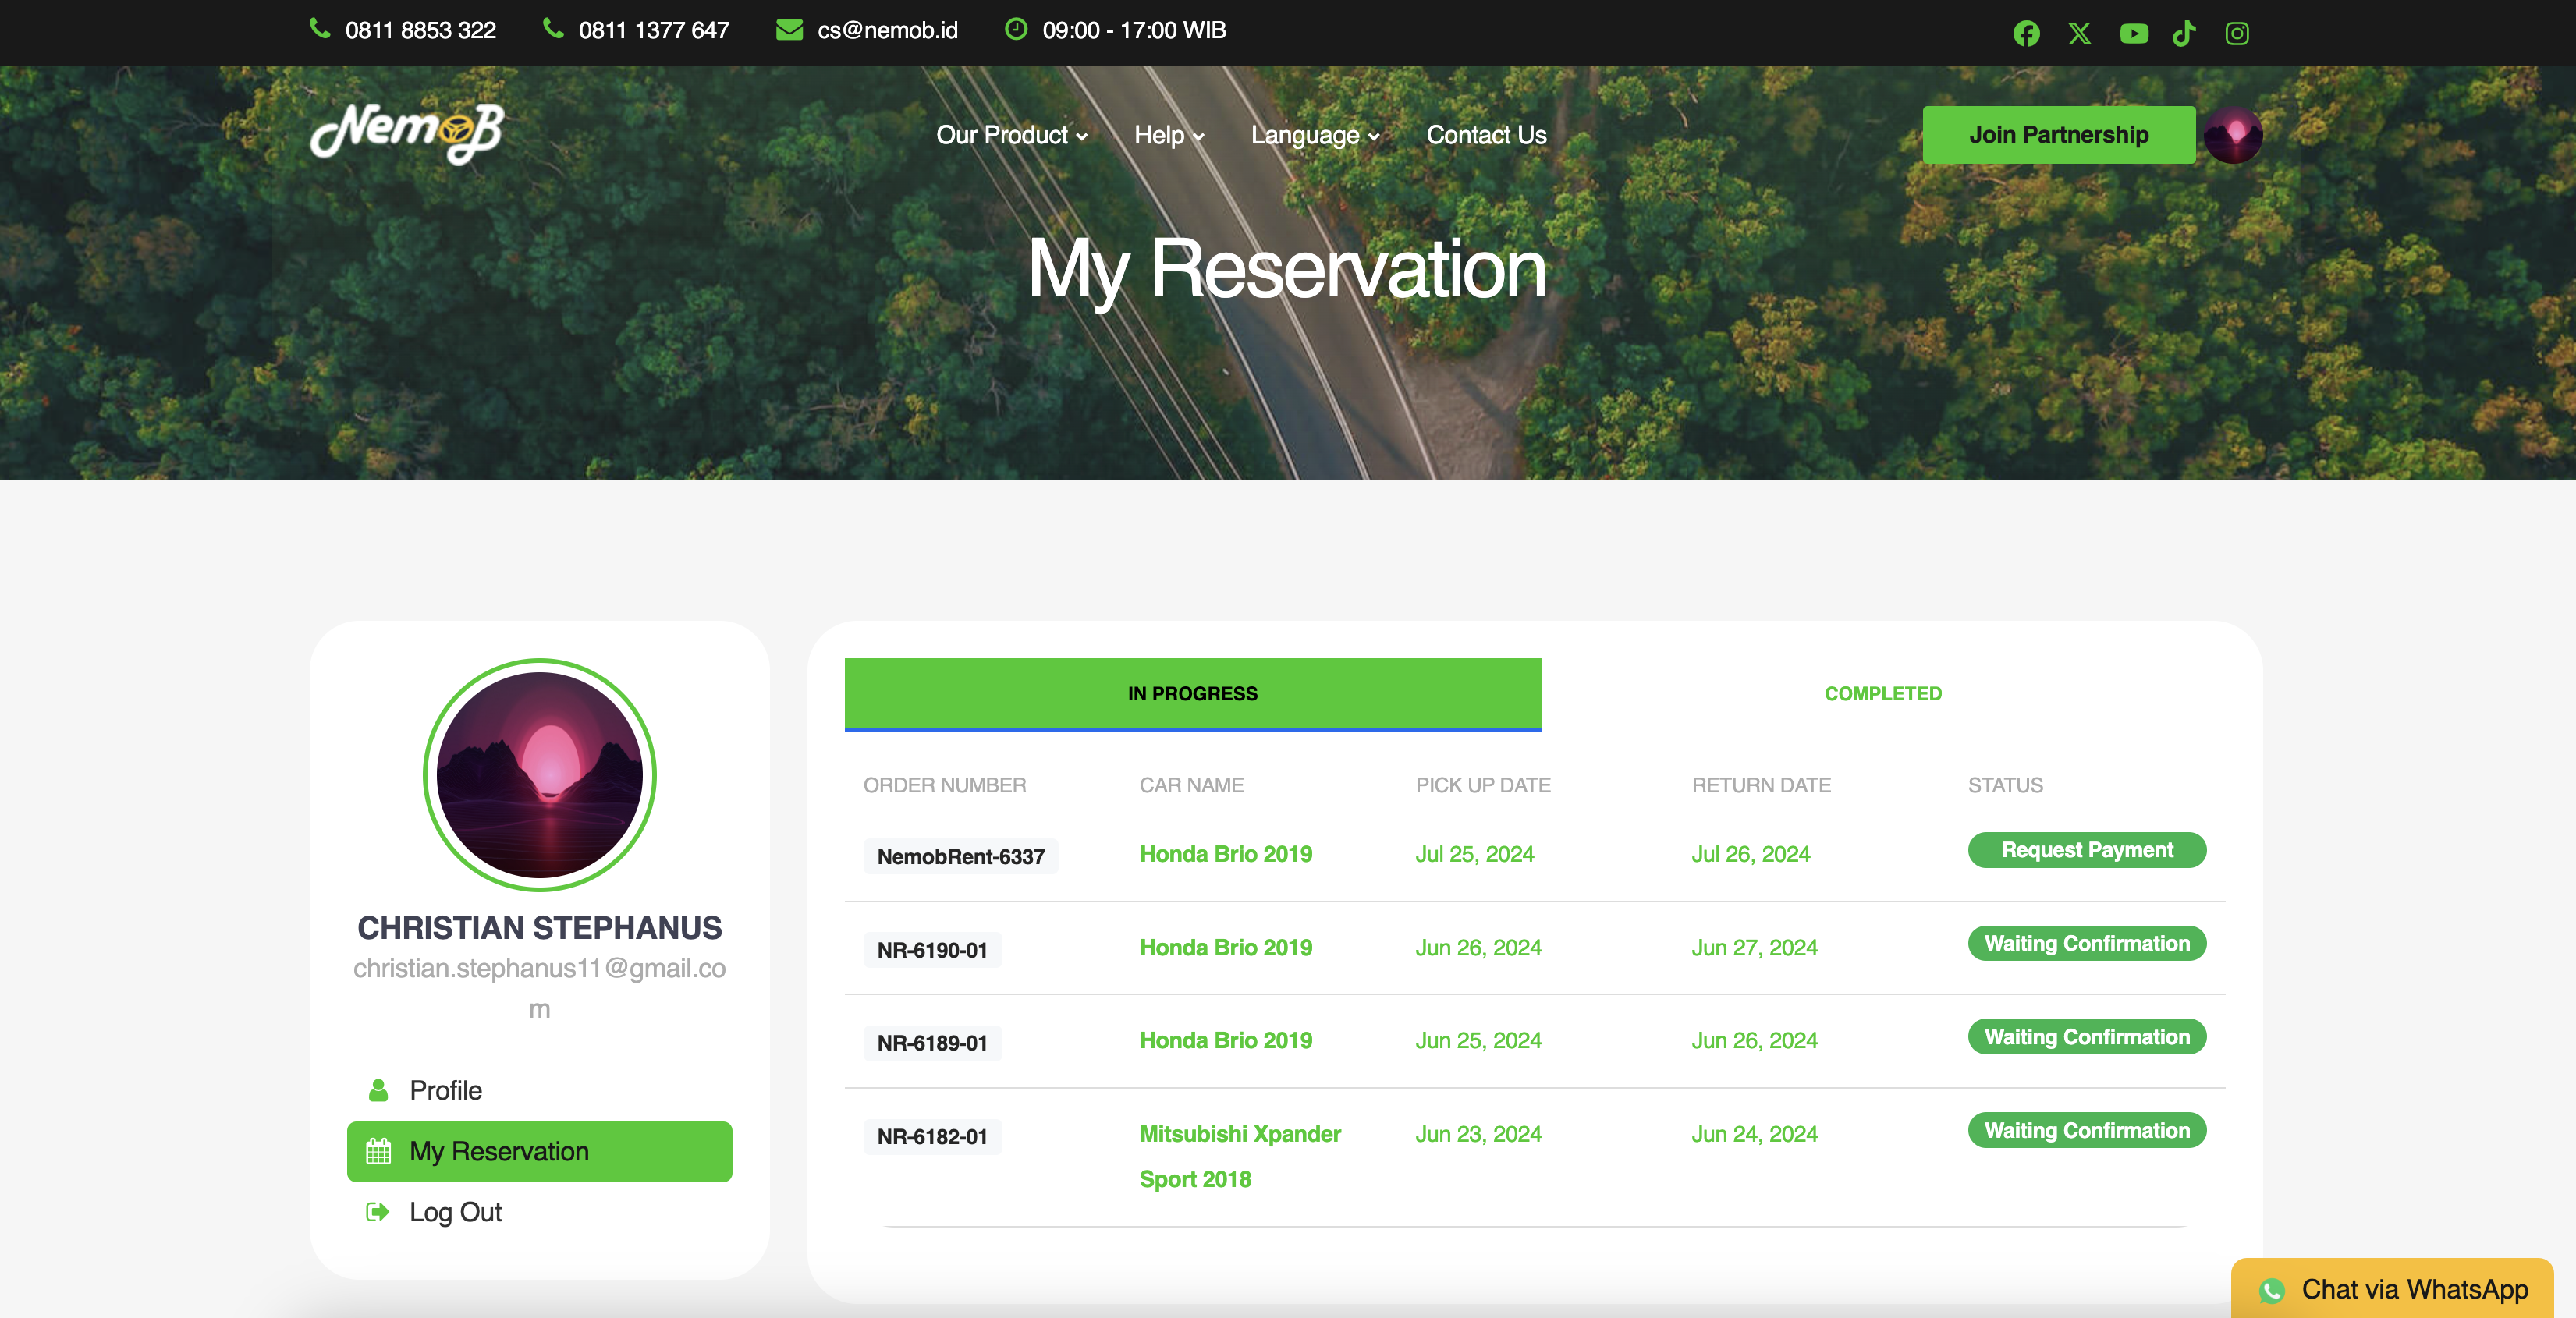The width and height of the screenshot is (2576, 1318).
Task: Switch to the Completed tab
Action: [x=1882, y=693]
